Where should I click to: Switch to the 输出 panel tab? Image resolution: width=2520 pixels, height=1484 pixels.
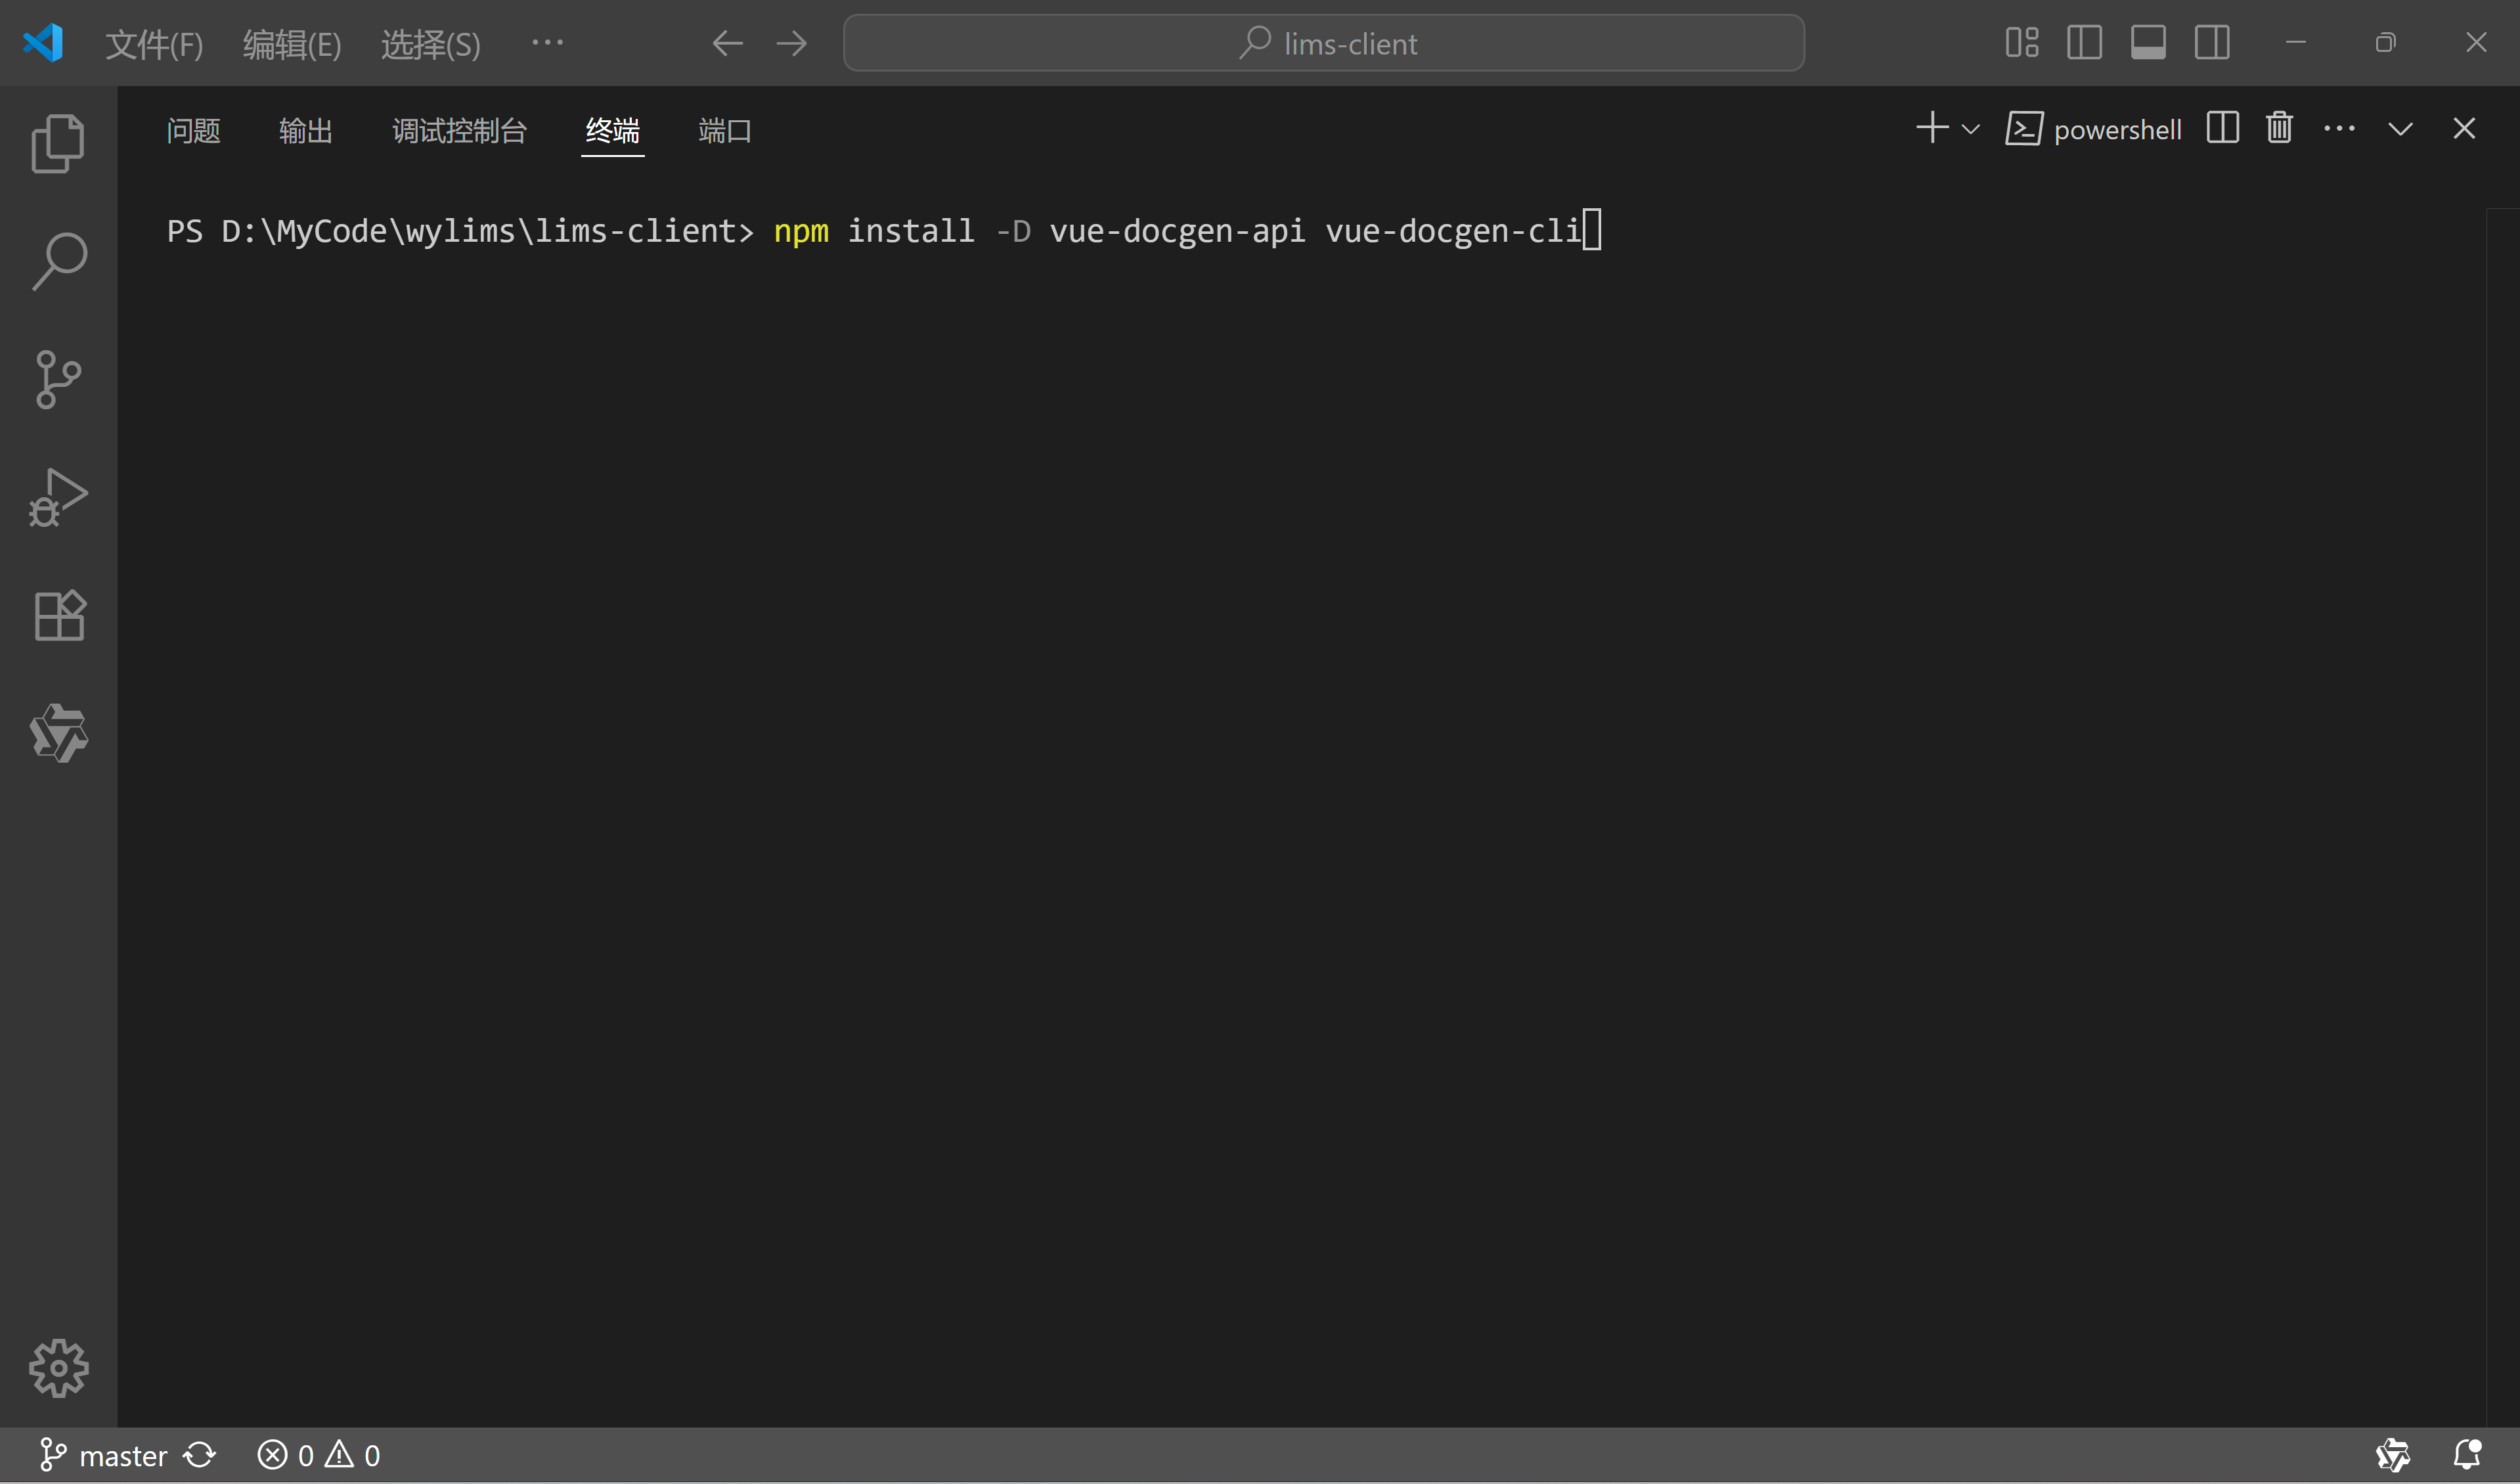[305, 130]
